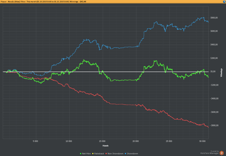Click the '$200,00' y-axis value
The width and height of the screenshot is (226, 156).
tap(214, 58)
